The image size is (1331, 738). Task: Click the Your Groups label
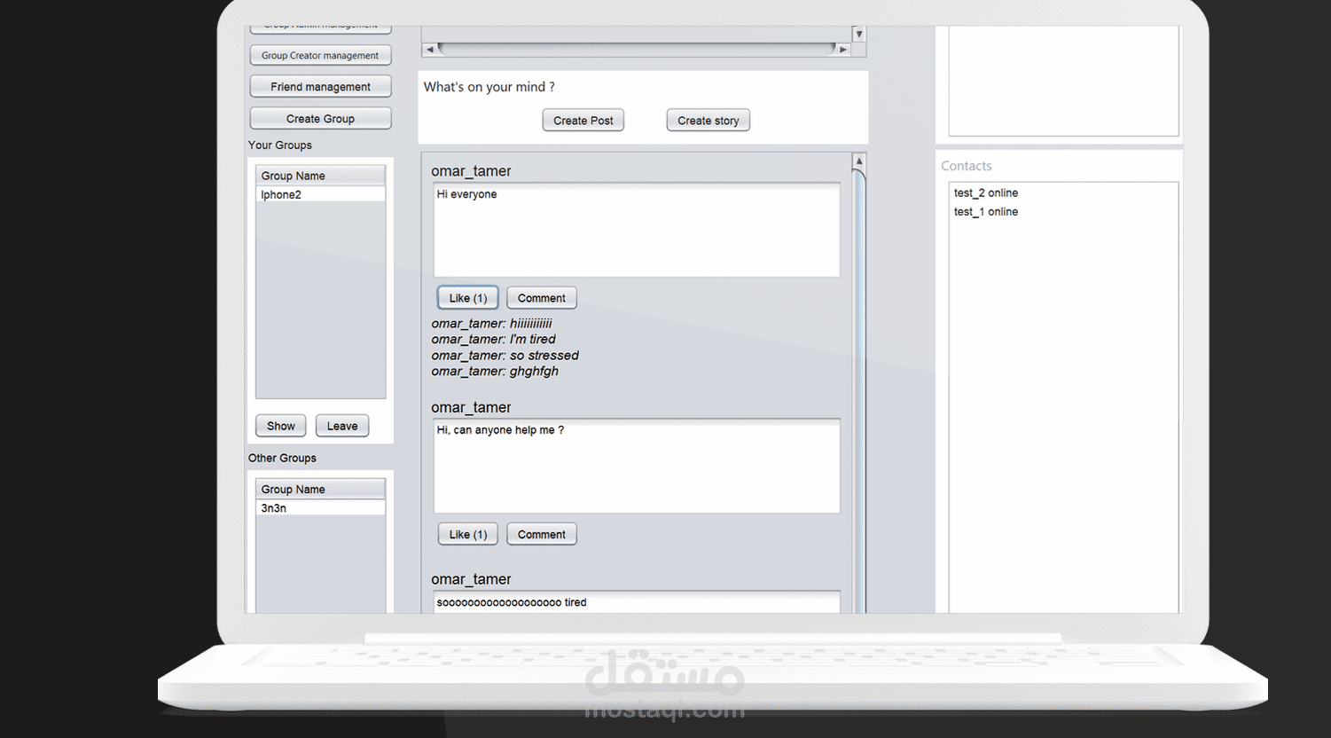(279, 145)
